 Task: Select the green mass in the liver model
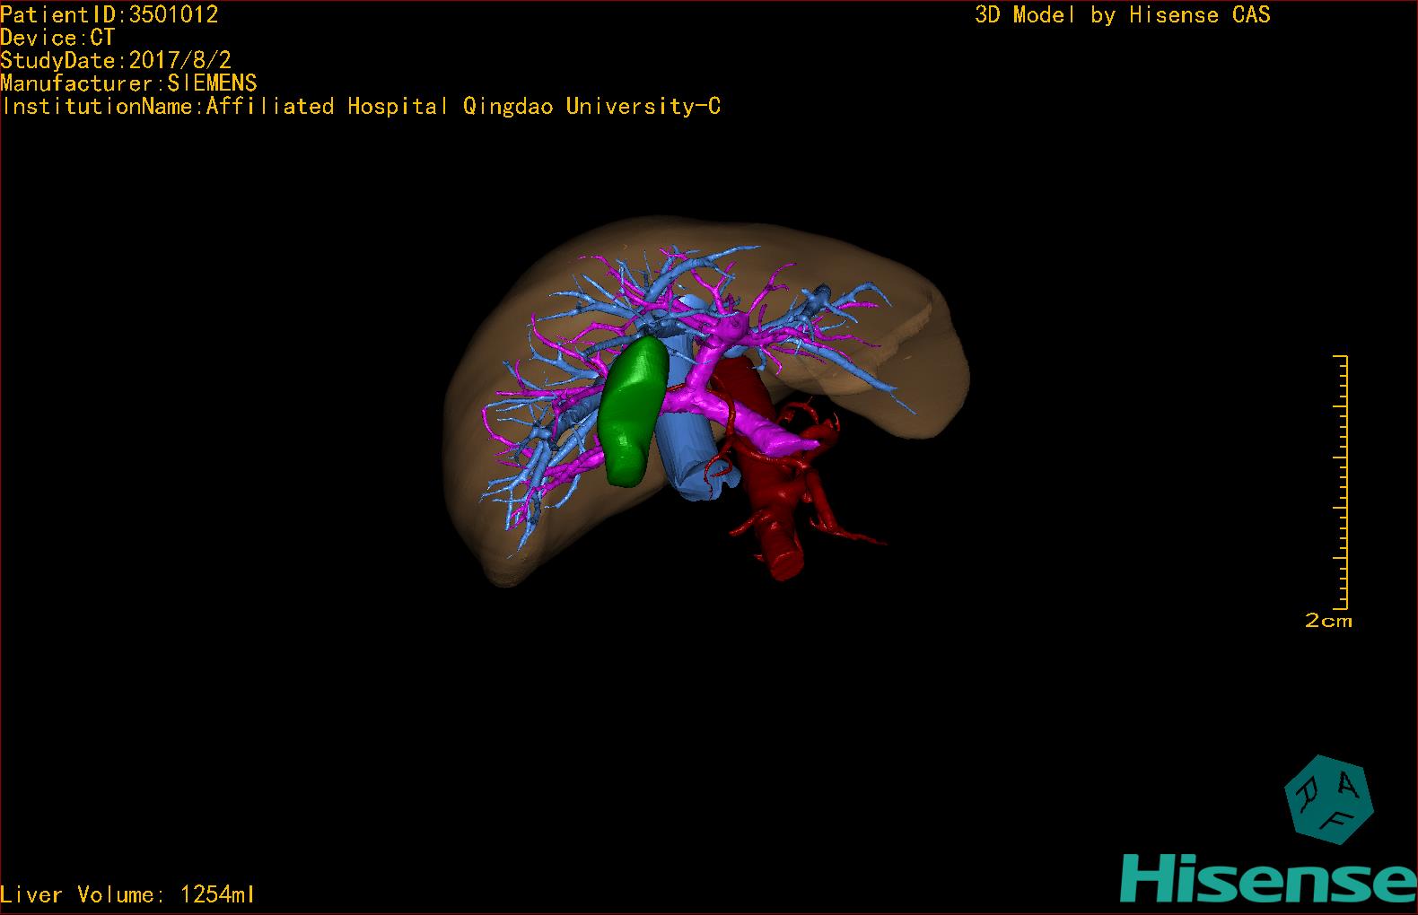[x=633, y=412]
